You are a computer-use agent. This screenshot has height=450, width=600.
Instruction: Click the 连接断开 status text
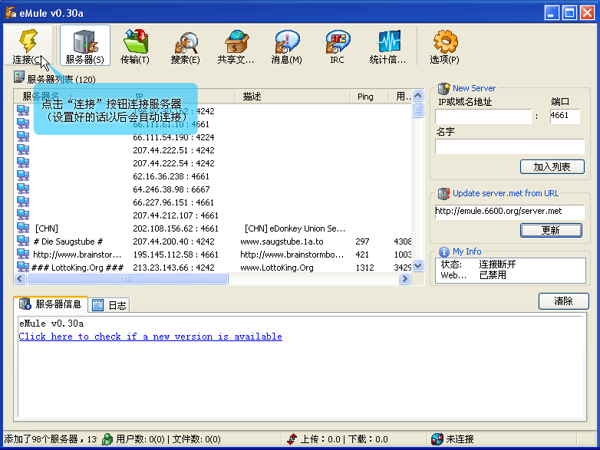point(497,264)
